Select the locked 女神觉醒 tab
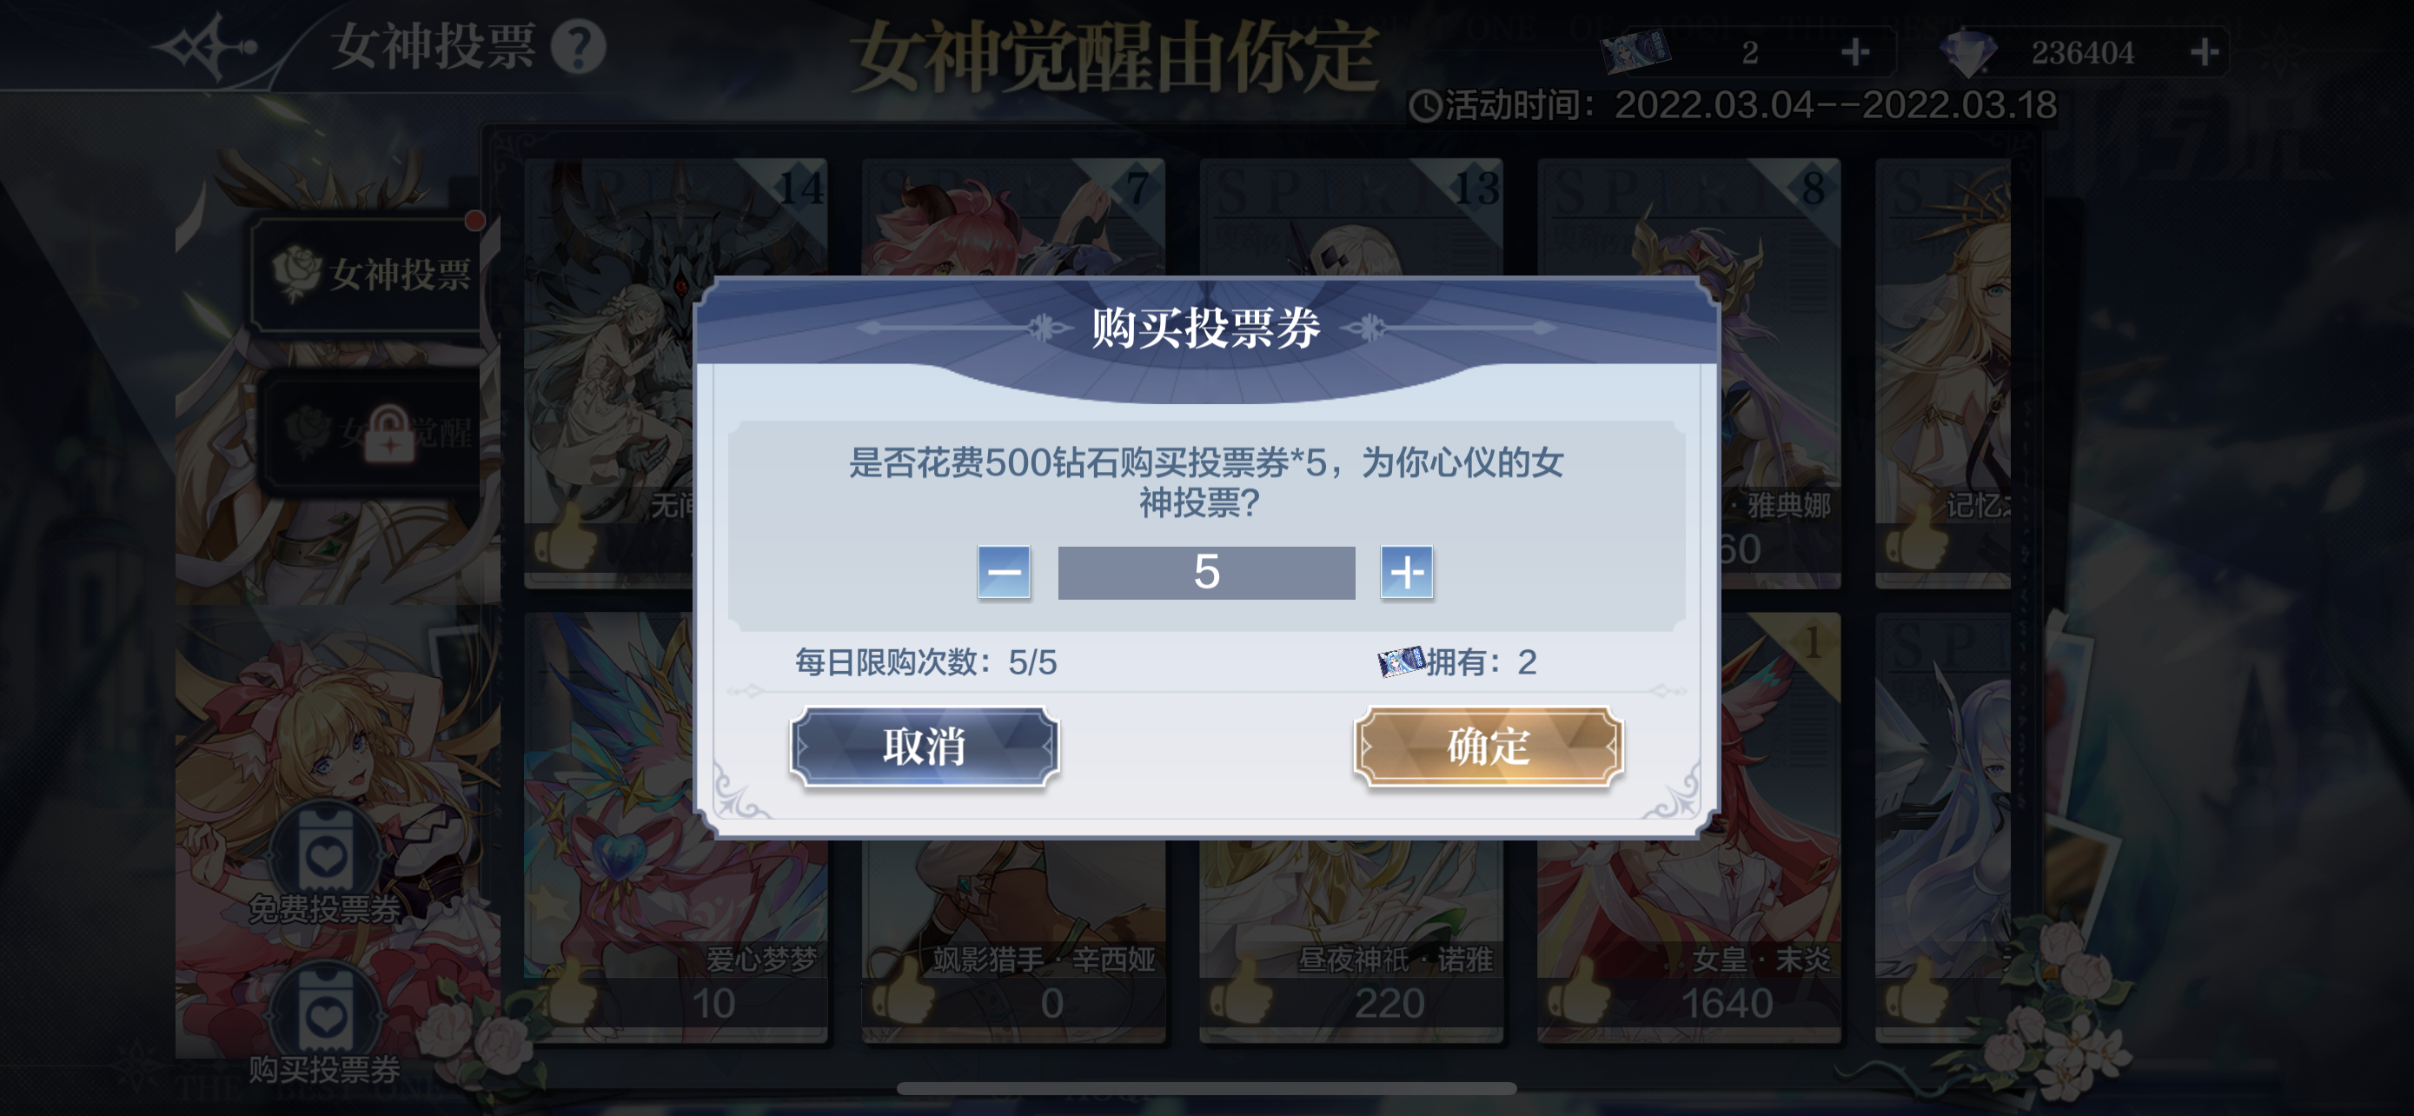The width and height of the screenshot is (2414, 1116). point(372,432)
